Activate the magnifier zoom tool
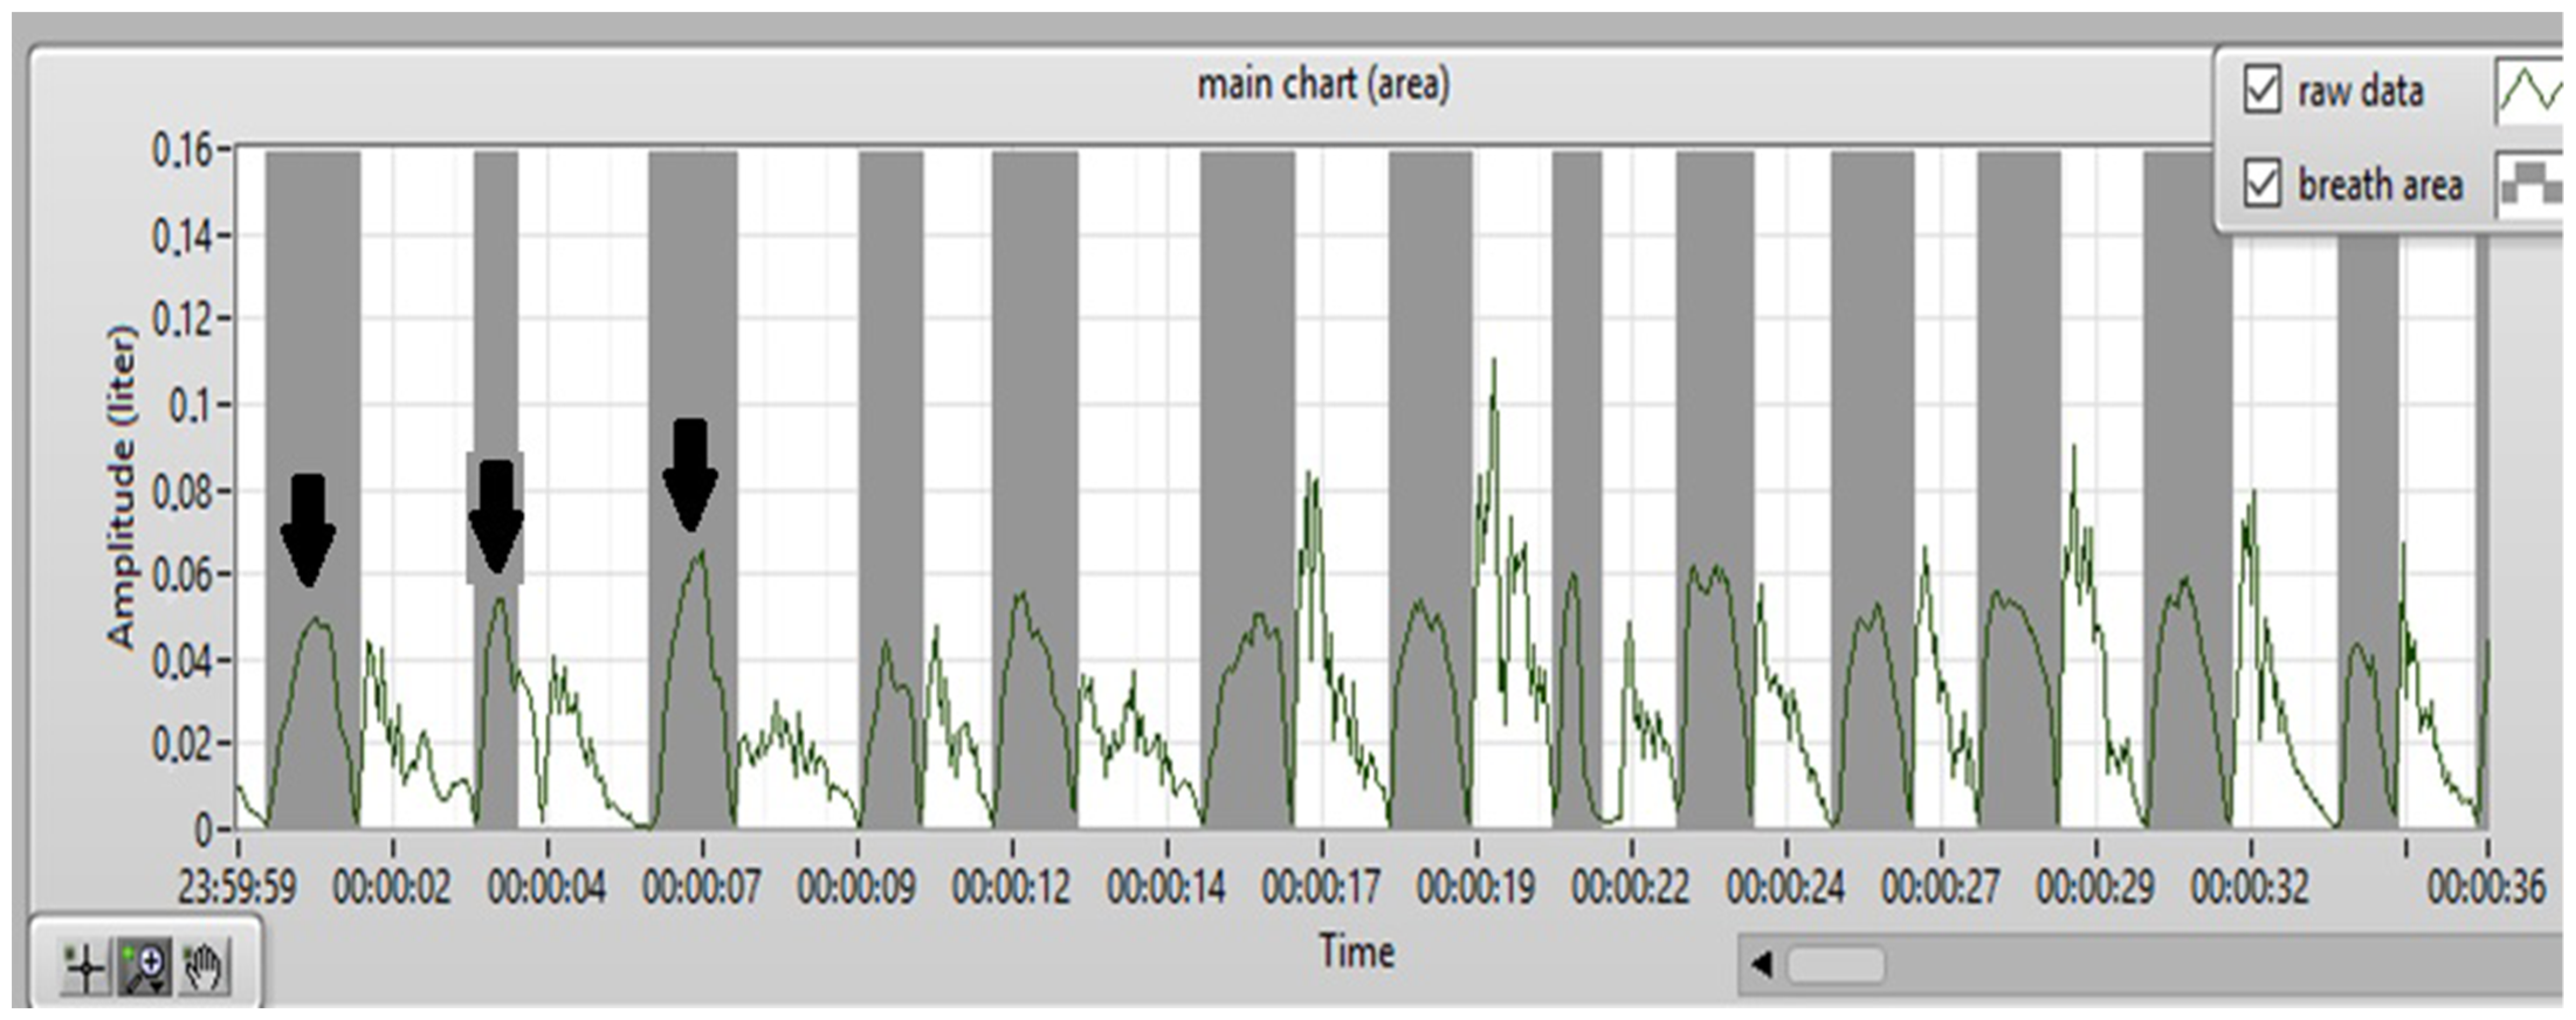2576x1020 pixels. [145, 967]
